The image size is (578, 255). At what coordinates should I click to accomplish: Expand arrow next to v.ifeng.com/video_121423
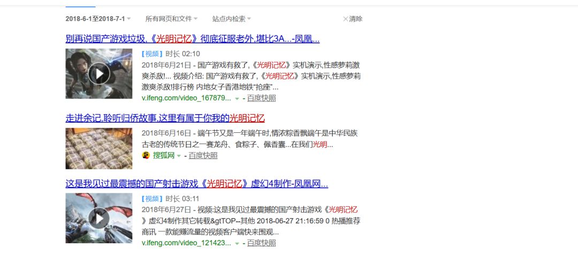[x=237, y=244]
